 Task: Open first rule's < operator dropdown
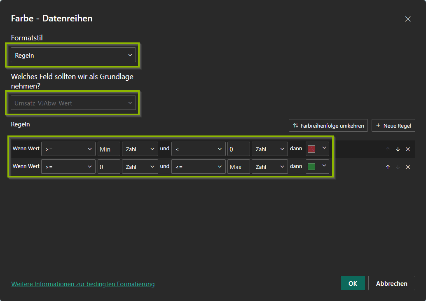click(x=198, y=149)
